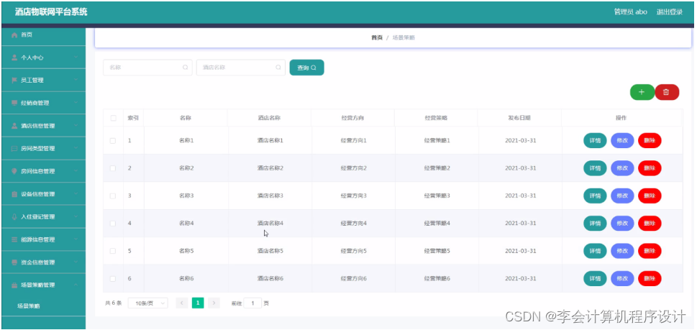
Task: Click the icon beside 设备信息管理
Action: coord(14,194)
